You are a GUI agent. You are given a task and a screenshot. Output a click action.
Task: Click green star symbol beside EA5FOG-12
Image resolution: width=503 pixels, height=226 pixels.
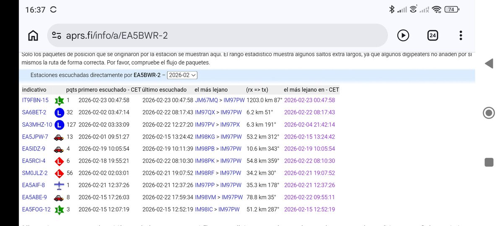59,210
